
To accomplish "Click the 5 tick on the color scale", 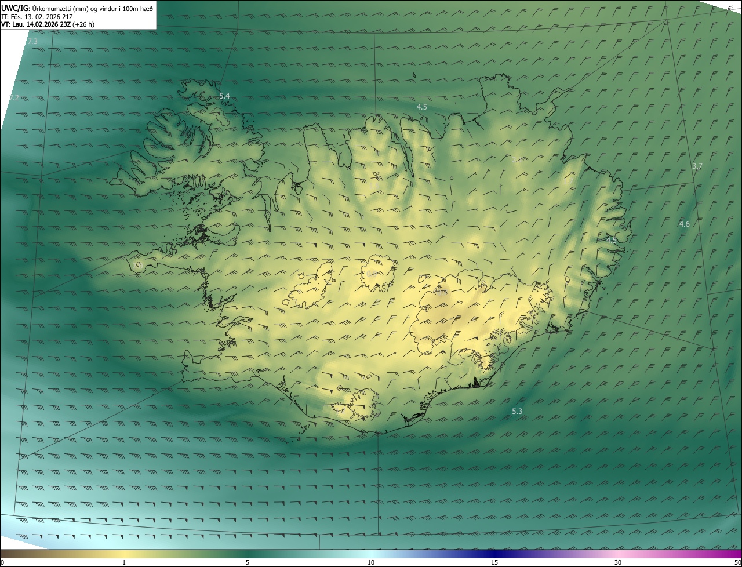I will (x=248, y=562).
